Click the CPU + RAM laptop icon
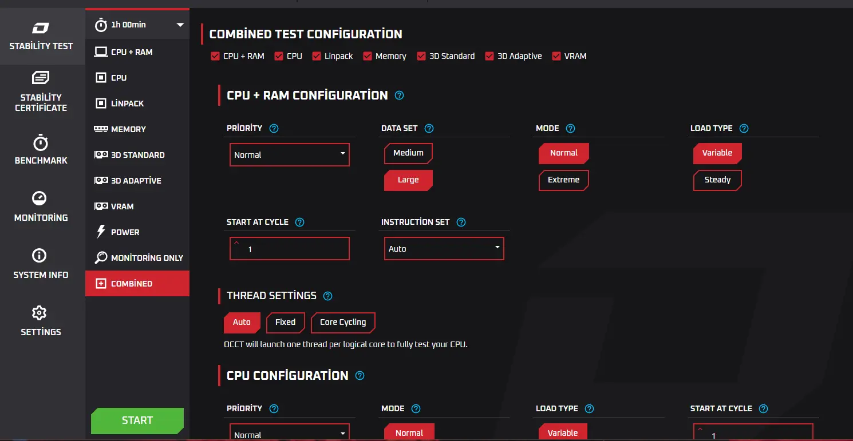This screenshot has height=441, width=853. pos(101,51)
